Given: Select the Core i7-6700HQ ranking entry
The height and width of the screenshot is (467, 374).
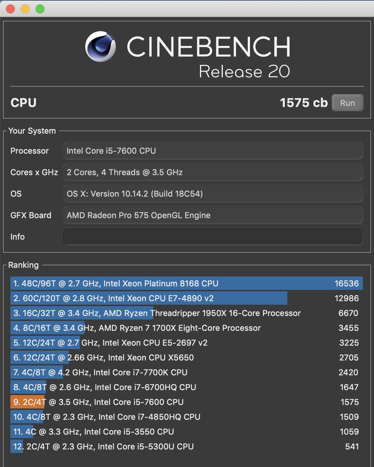Looking at the screenshot, I should pos(186,387).
